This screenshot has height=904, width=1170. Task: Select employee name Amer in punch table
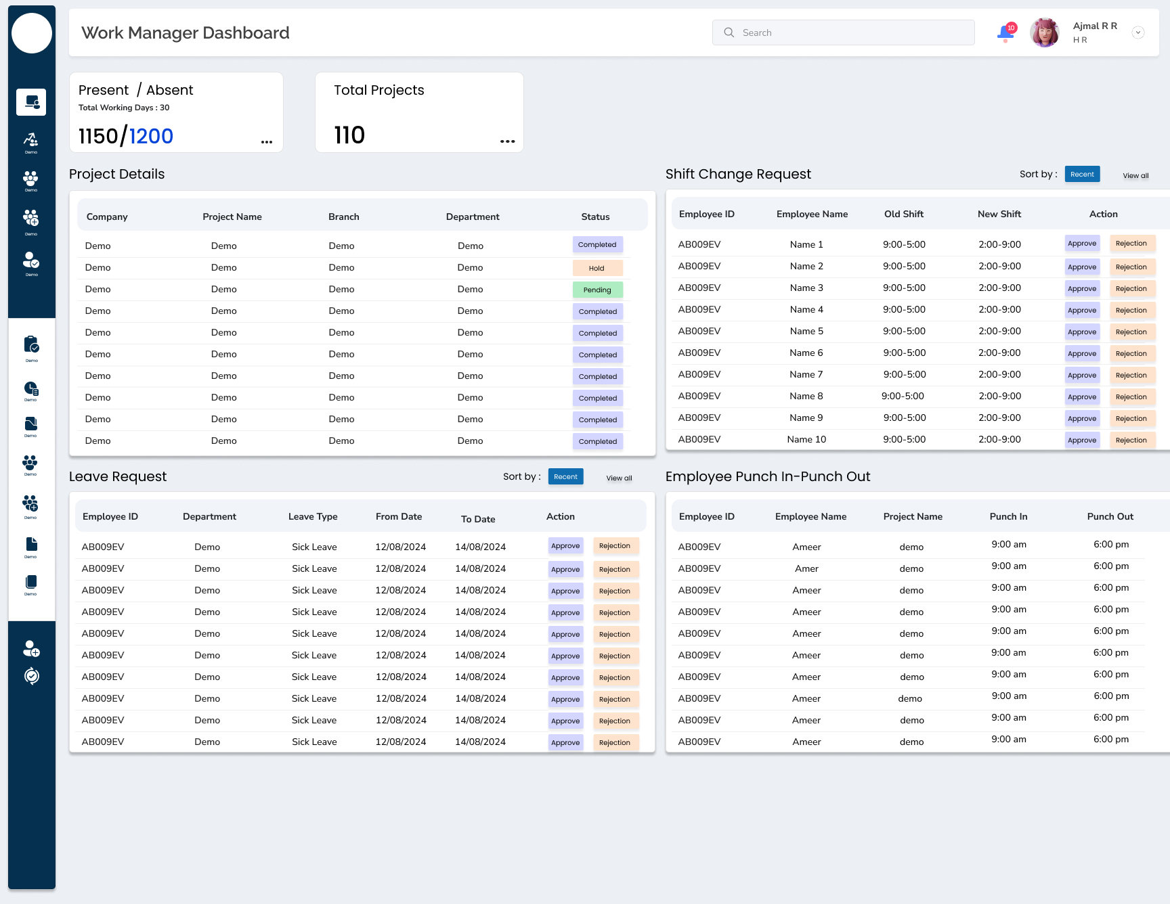[806, 569]
